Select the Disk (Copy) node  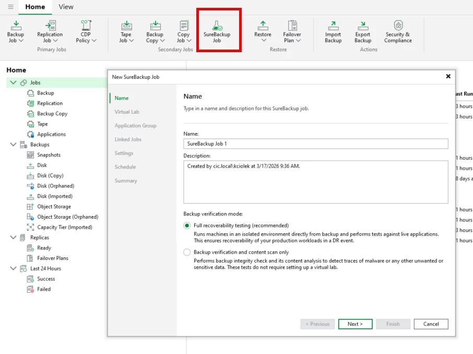click(x=50, y=175)
